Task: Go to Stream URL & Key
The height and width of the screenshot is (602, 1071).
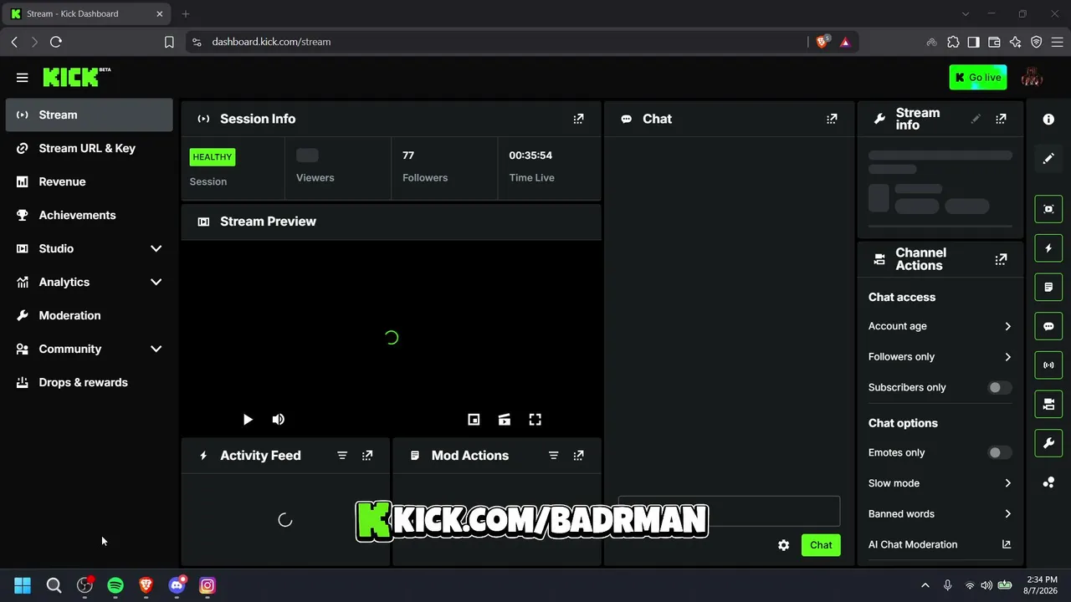Action: (89, 148)
